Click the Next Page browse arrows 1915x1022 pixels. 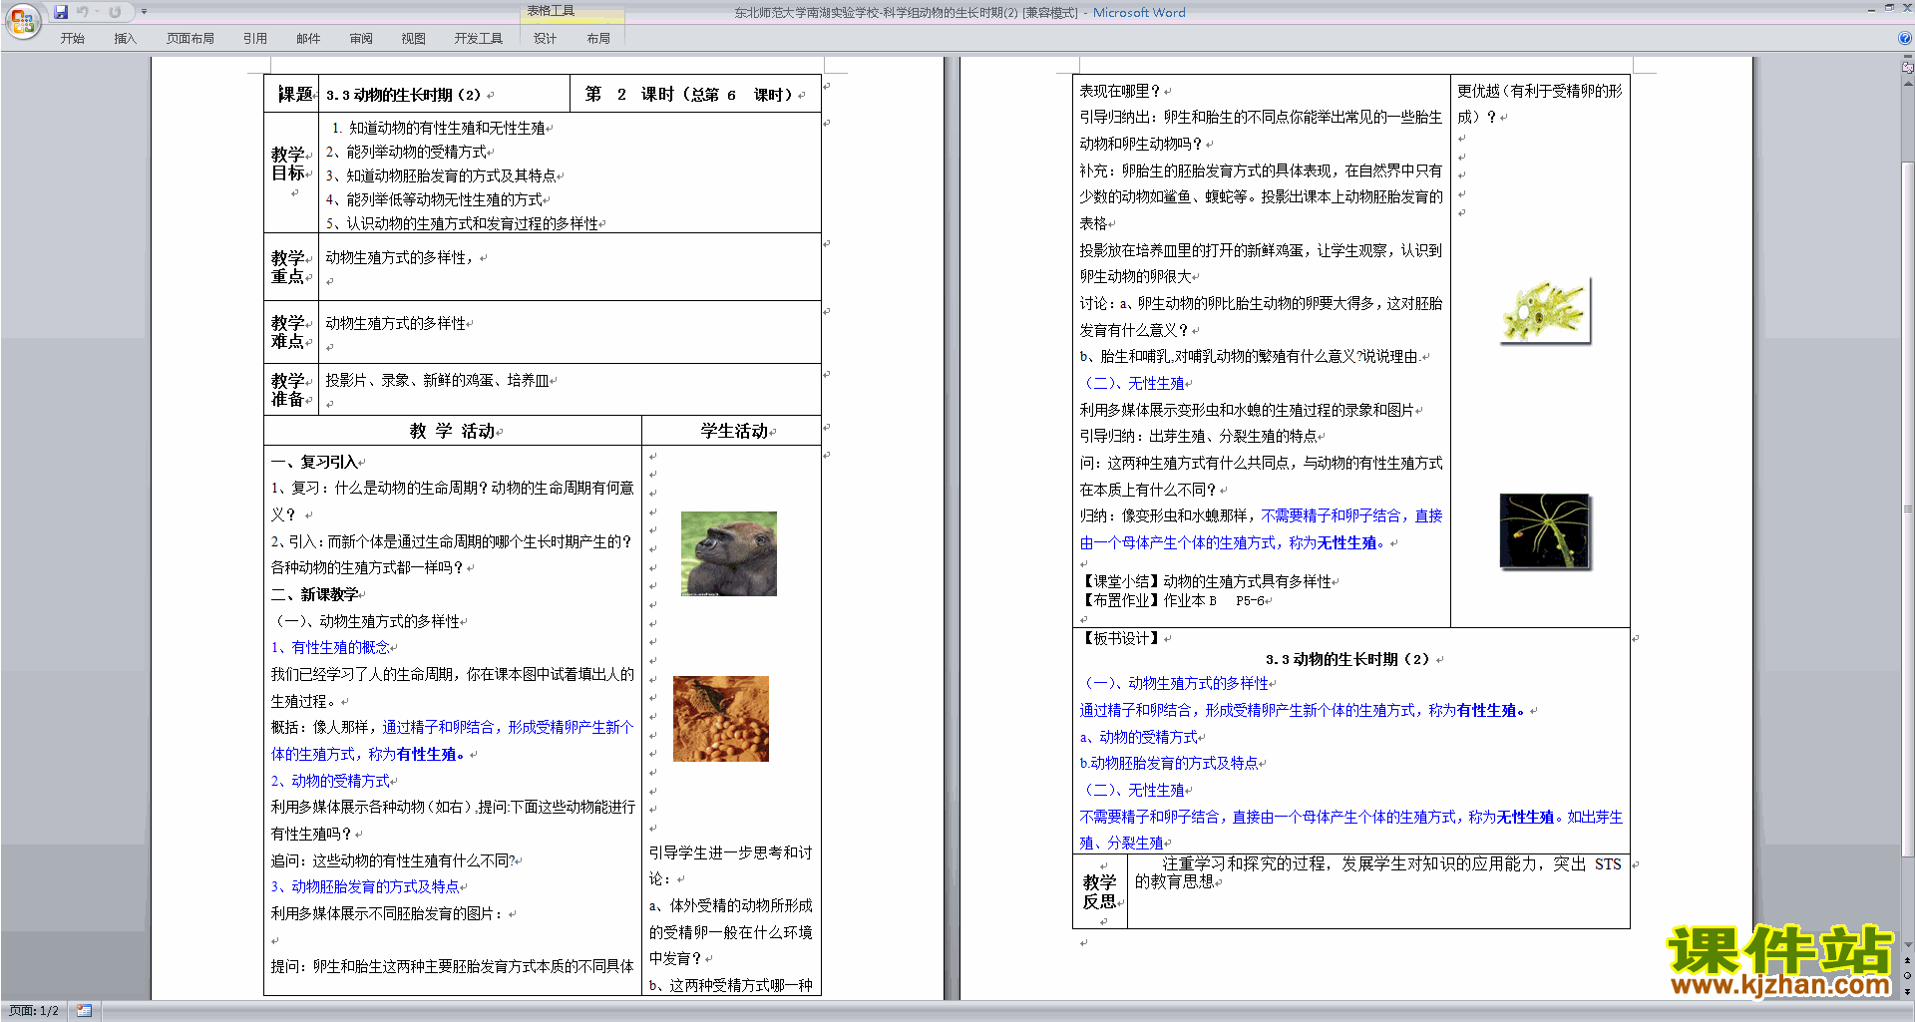click(x=1908, y=991)
